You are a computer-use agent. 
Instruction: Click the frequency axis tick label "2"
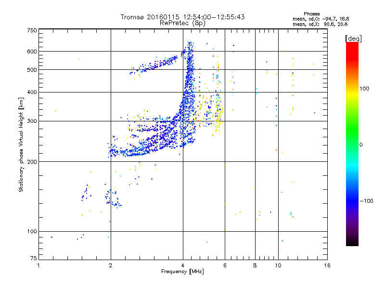click(x=111, y=265)
